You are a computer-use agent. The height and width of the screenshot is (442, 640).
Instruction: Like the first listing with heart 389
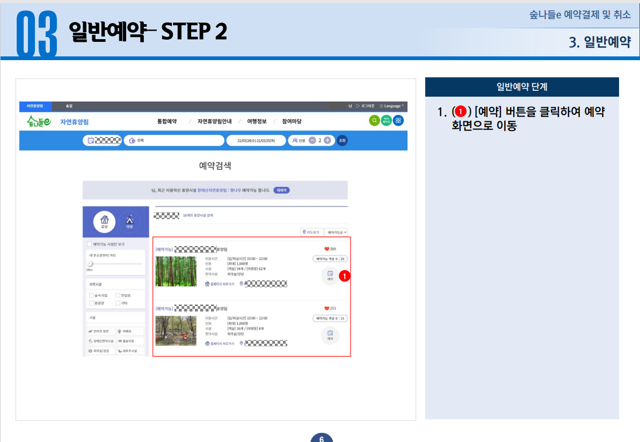(x=326, y=249)
